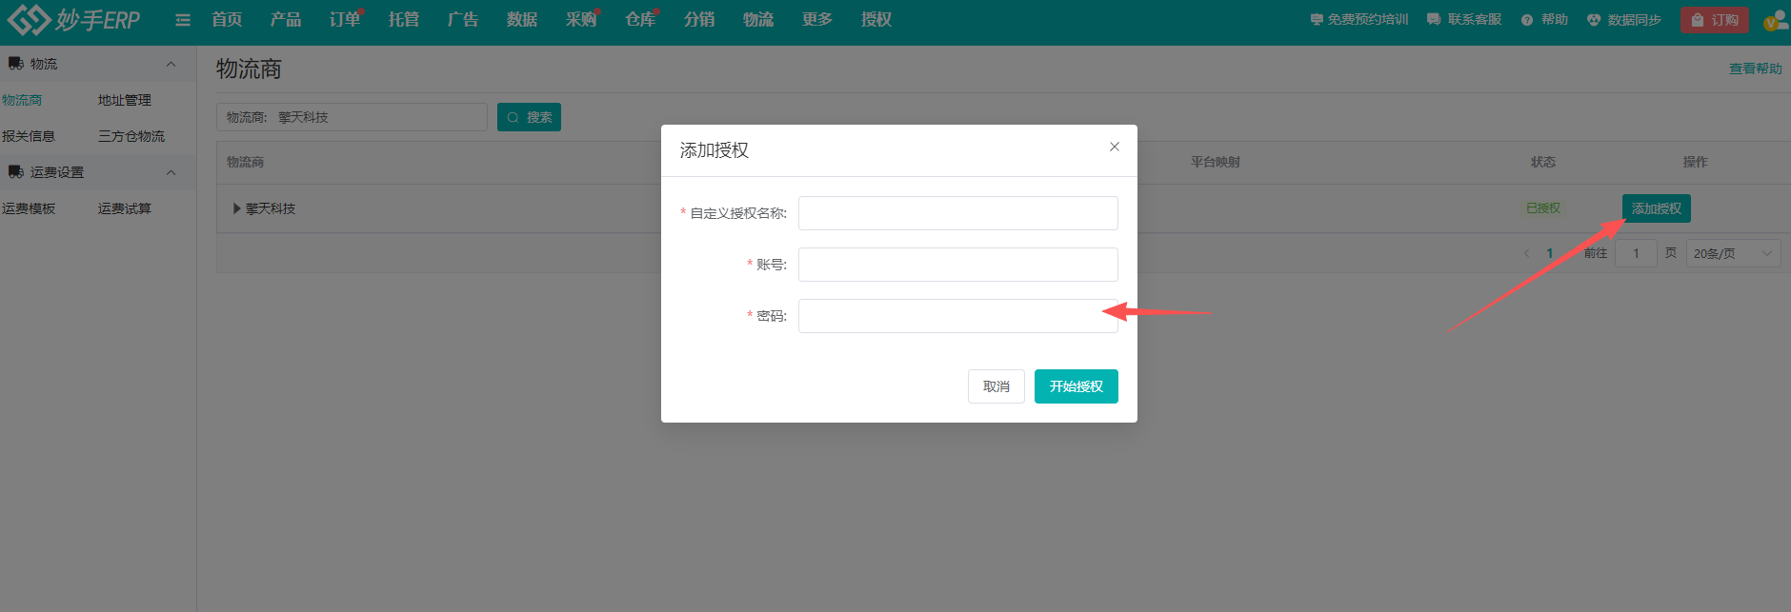Open the 授权 menu
This screenshot has width=1791, height=612.
[876, 19]
